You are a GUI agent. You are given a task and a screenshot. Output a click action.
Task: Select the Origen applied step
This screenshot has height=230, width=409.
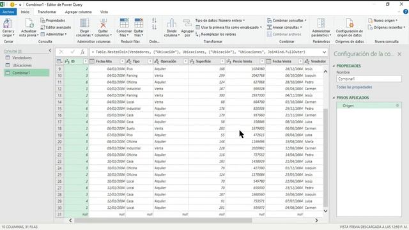(x=369, y=105)
